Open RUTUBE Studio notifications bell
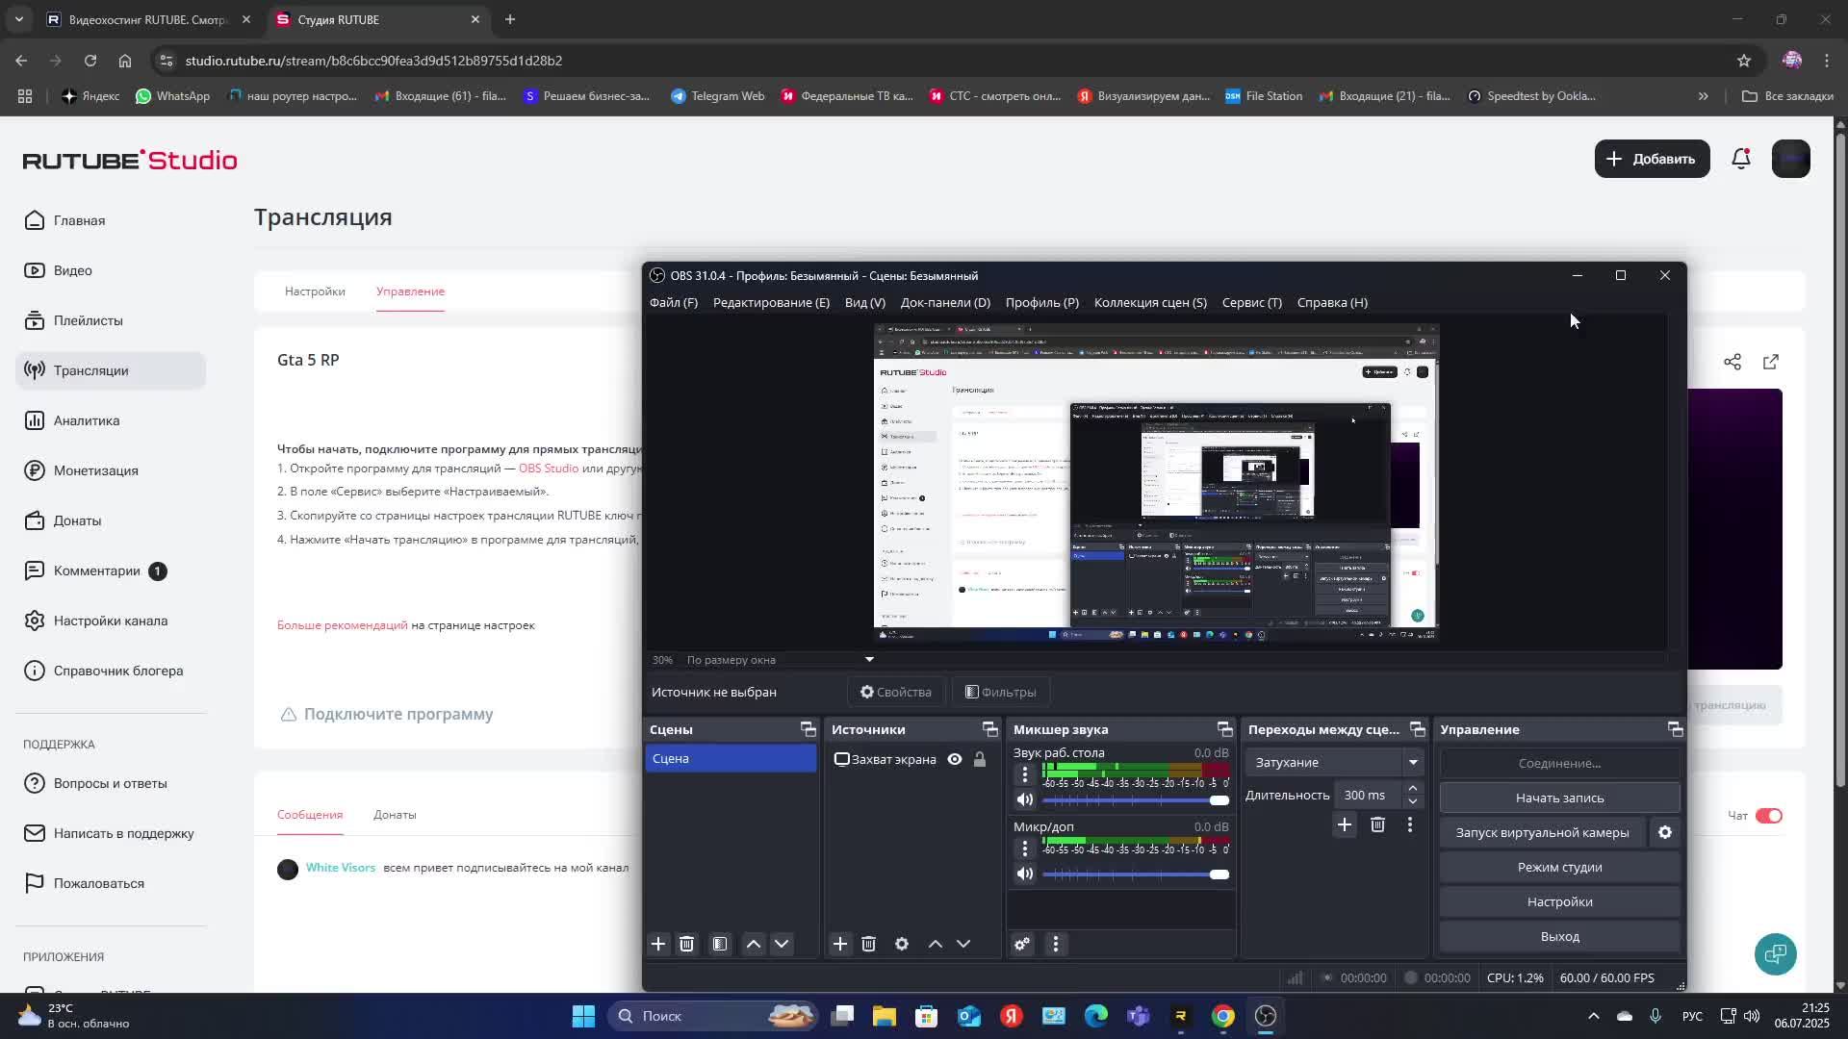Image resolution: width=1848 pixels, height=1039 pixels. (x=1741, y=159)
